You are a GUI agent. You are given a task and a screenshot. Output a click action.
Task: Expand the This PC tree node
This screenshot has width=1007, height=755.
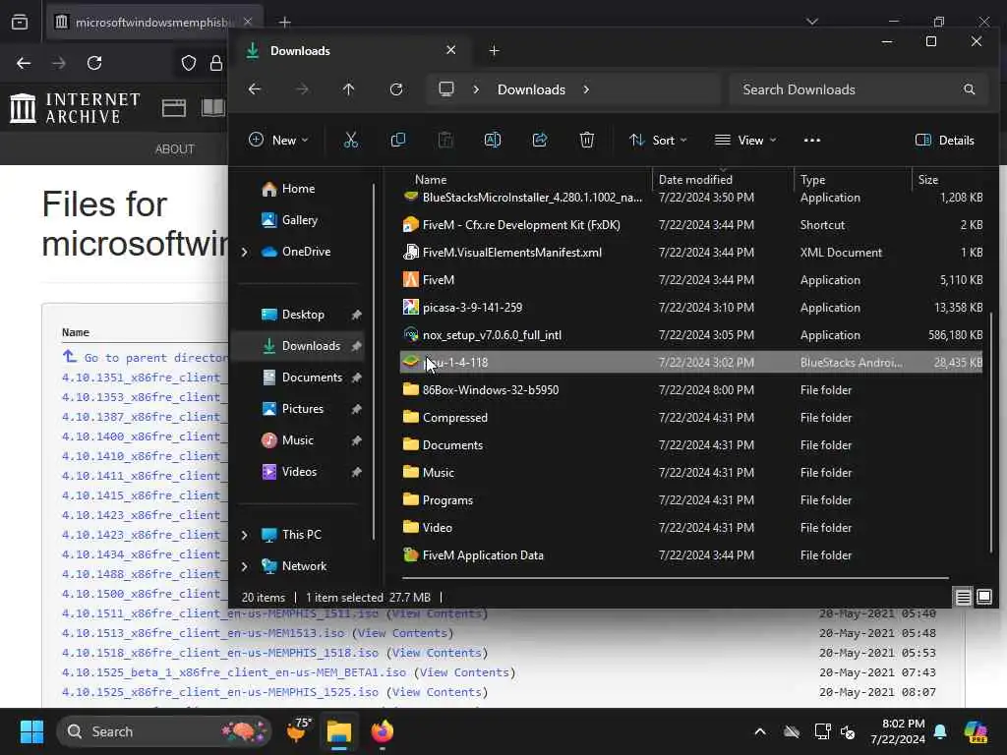click(x=245, y=535)
